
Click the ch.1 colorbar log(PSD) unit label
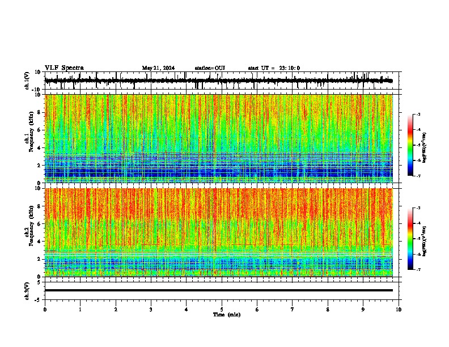[425, 147]
